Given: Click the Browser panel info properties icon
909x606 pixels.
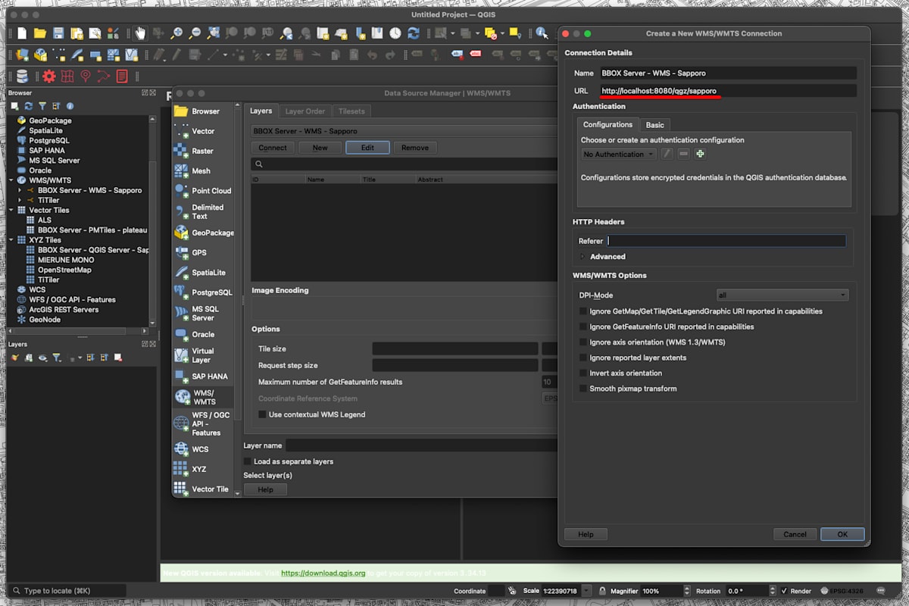Looking at the screenshot, I should coord(70,106).
